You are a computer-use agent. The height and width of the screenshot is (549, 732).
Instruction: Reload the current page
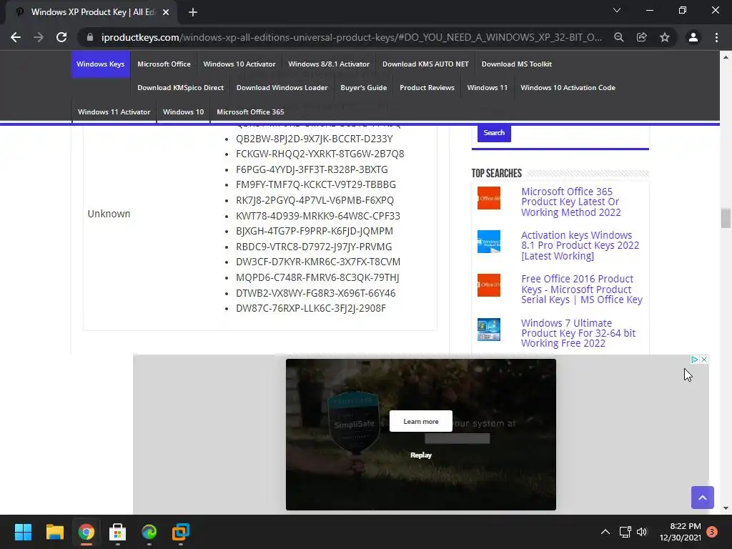point(61,37)
